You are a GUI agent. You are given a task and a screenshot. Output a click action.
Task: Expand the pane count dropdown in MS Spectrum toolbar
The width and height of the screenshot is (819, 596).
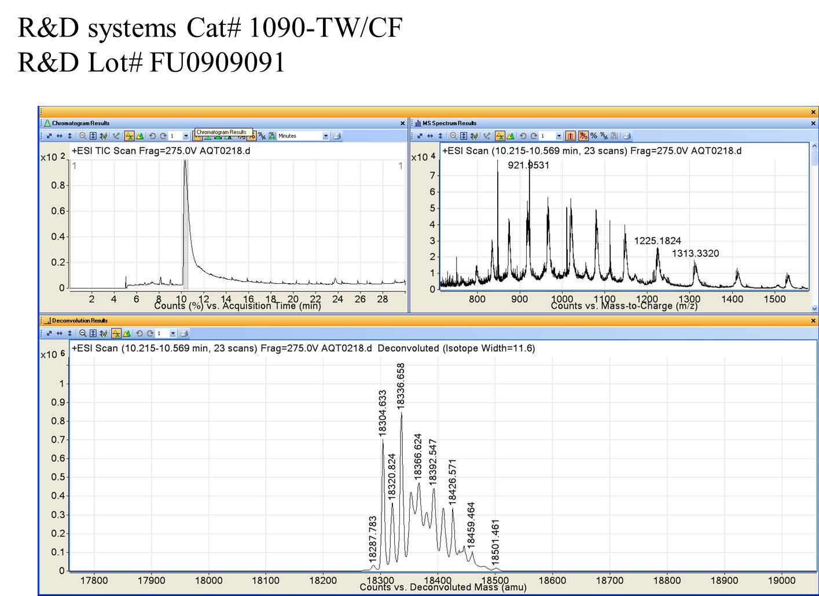pyautogui.click(x=559, y=136)
